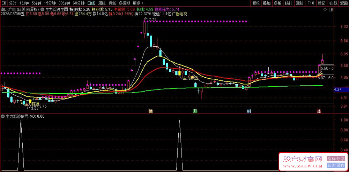Screen dimensions: 349x172
Task: Click the 叠加 overlay button
Action: [267, 3]
